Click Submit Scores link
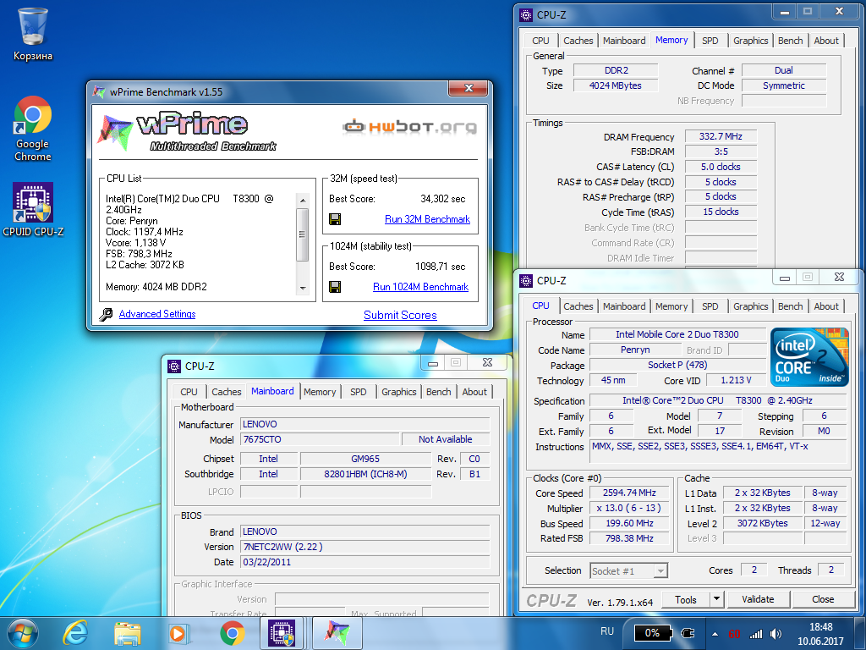Screen dimensions: 866x650 tap(400, 315)
